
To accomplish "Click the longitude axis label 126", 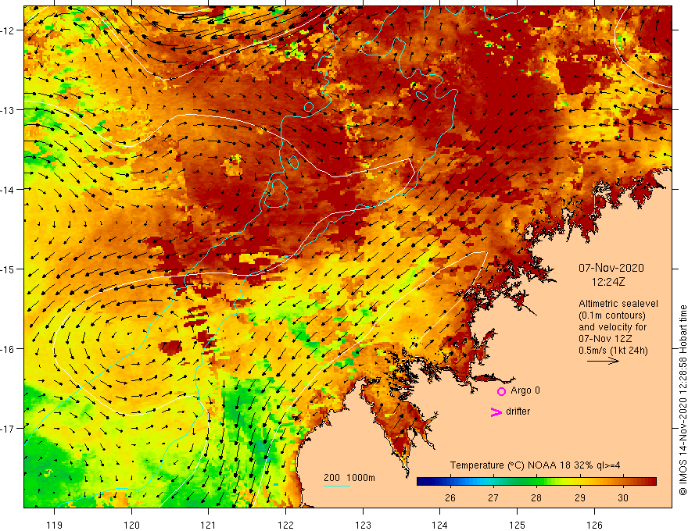I will 594,525.
